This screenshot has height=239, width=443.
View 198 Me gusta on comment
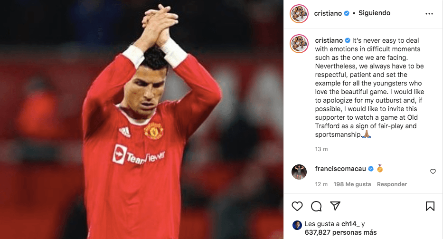(x=352, y=184)
